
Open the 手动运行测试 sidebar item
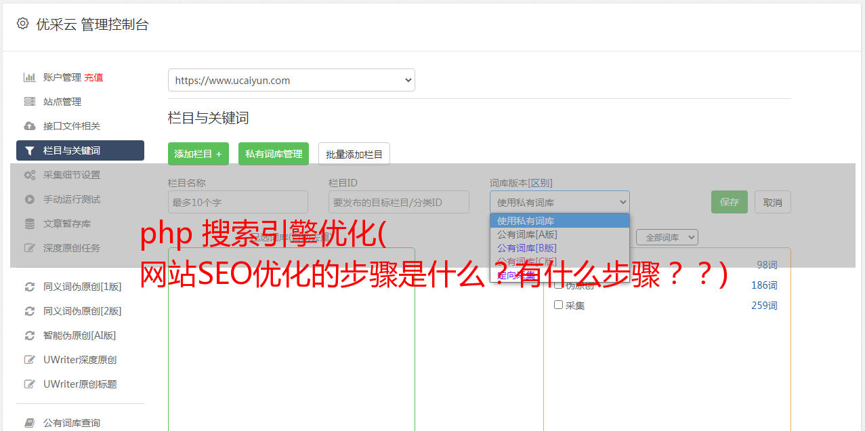(x=80, y=199)
